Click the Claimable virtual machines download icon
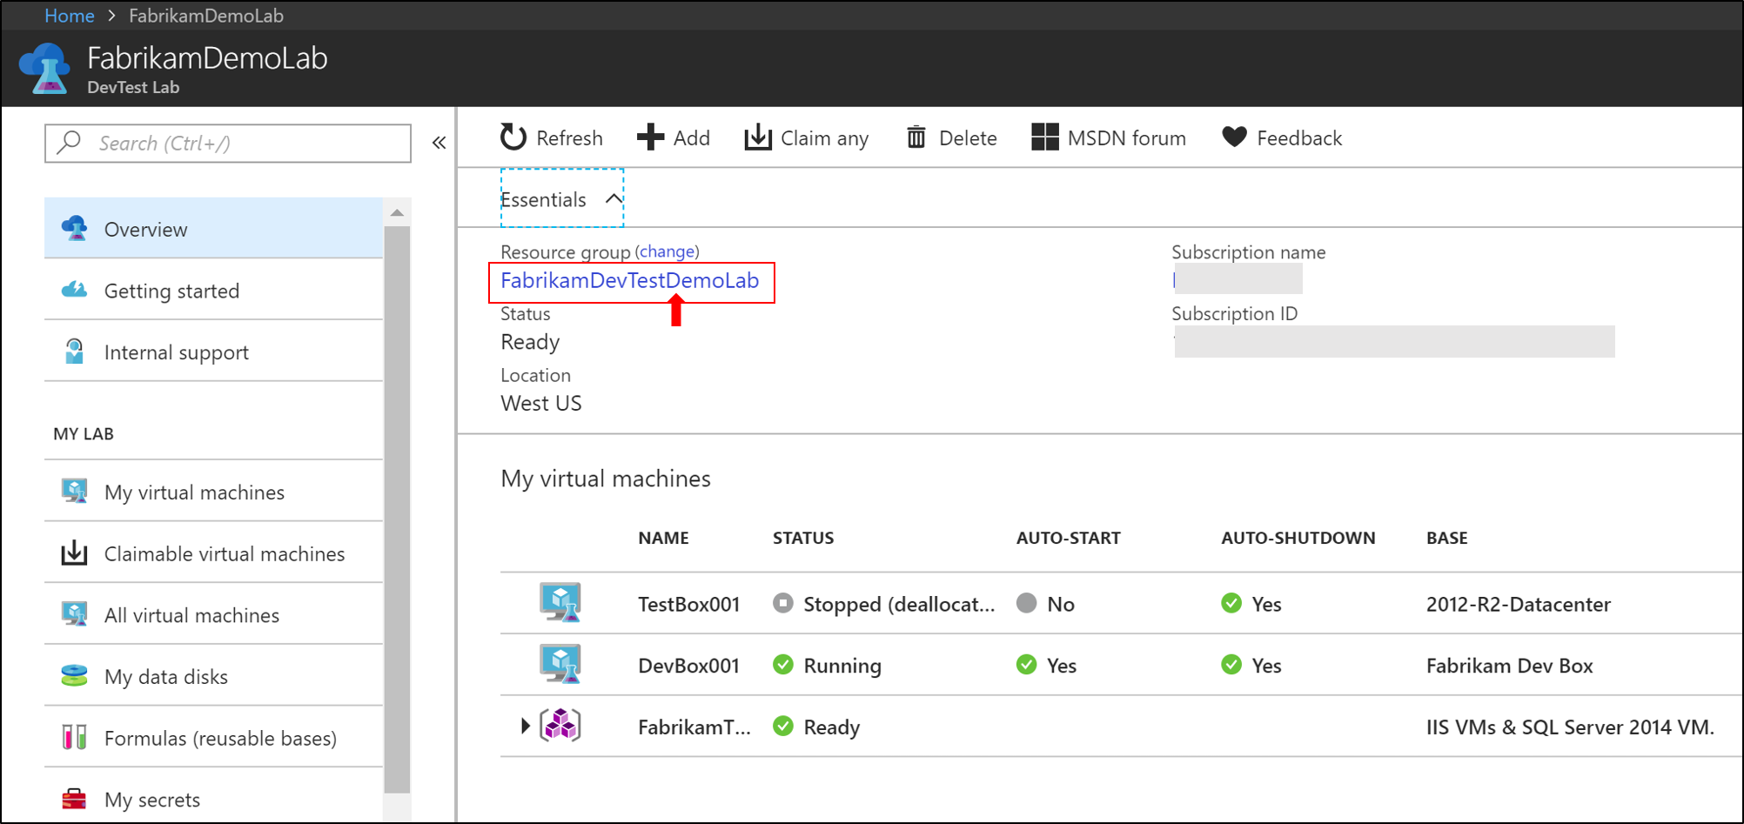 click(75, 553)
